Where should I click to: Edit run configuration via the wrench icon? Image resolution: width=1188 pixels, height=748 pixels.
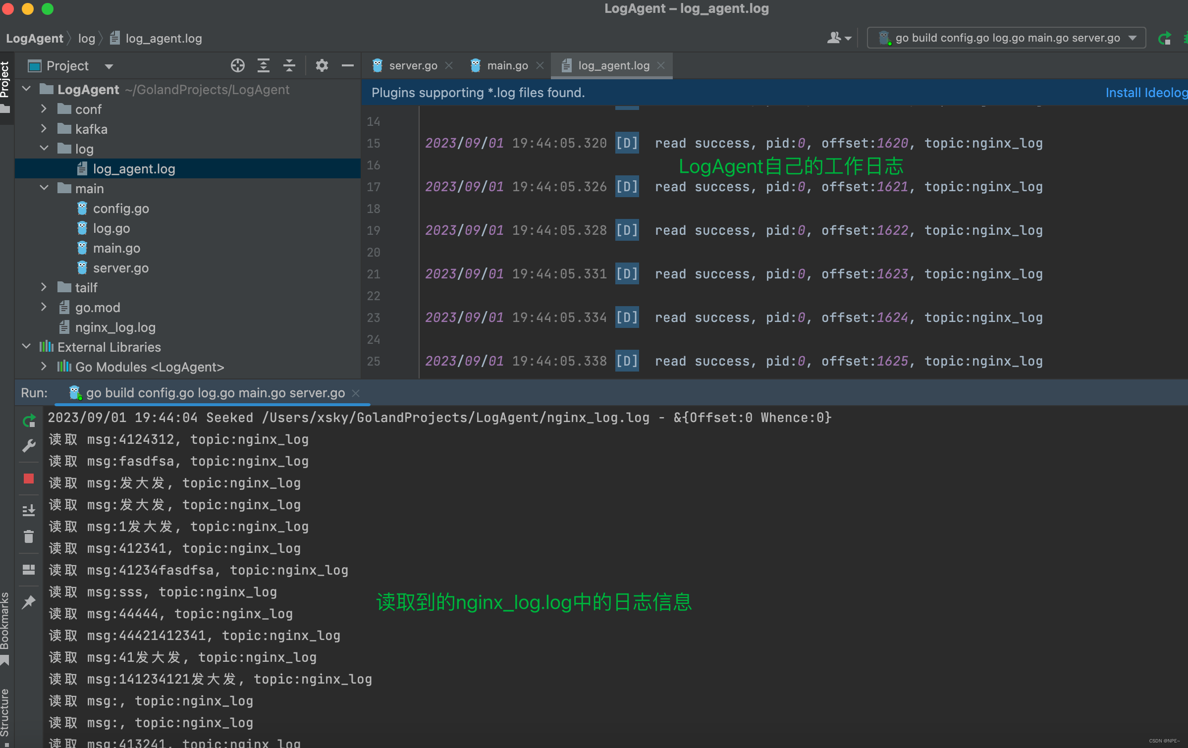29,445
